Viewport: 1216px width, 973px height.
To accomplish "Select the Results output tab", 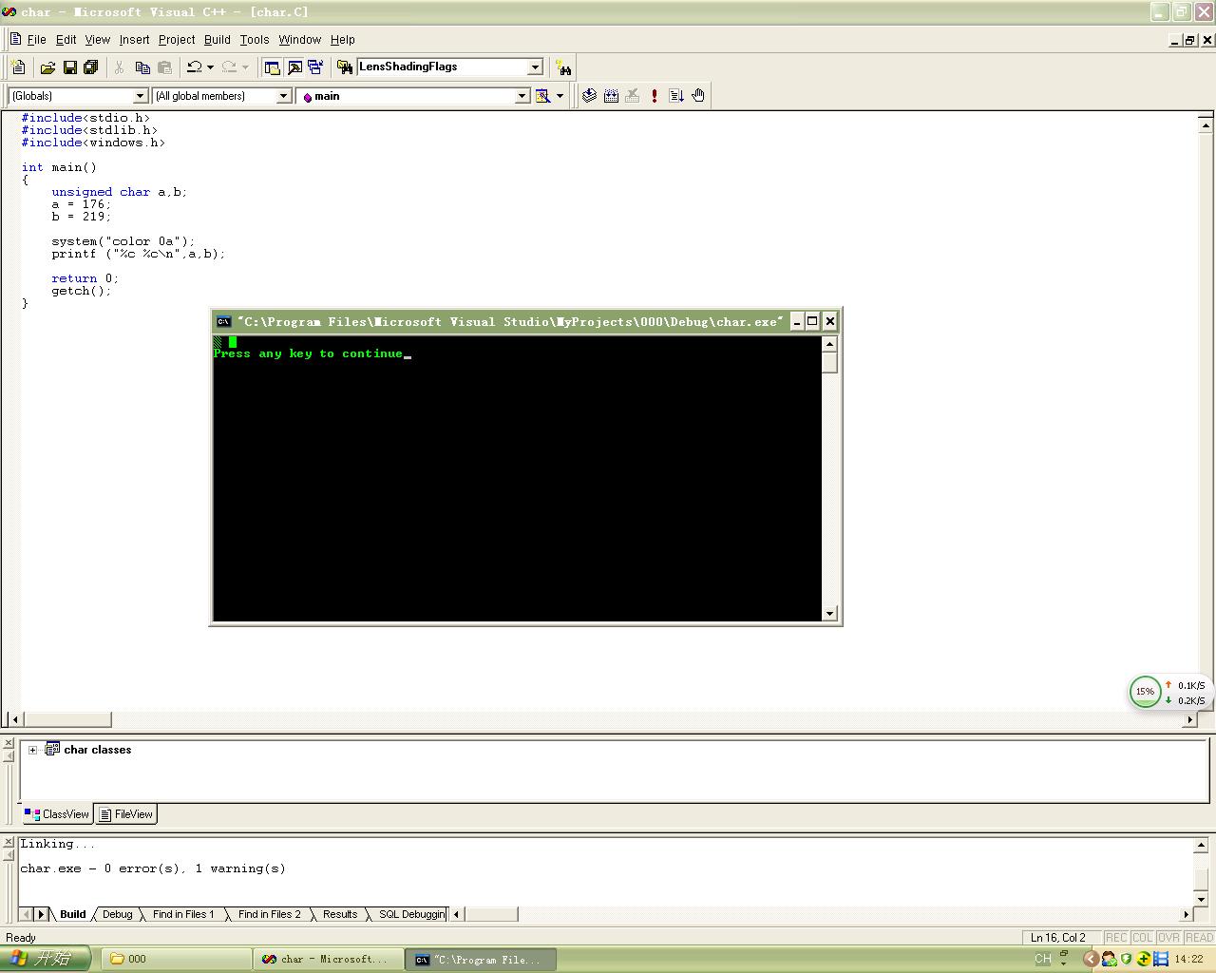I will tap(340, 914).
